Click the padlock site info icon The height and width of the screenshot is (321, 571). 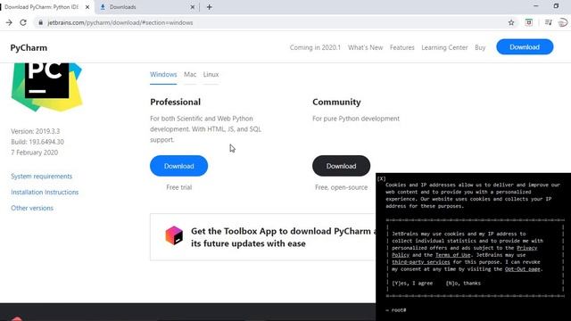(40, 22)
